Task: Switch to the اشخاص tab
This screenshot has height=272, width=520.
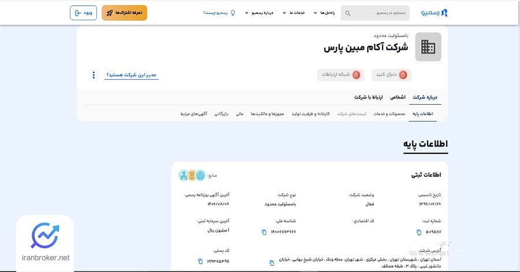Action: pyautogui.click(x=398, y=97)
